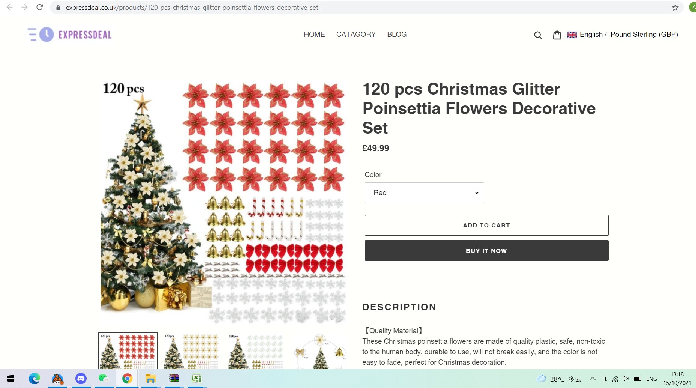
Task: Visit the BLOG menu link
Action: pos(397,35)
